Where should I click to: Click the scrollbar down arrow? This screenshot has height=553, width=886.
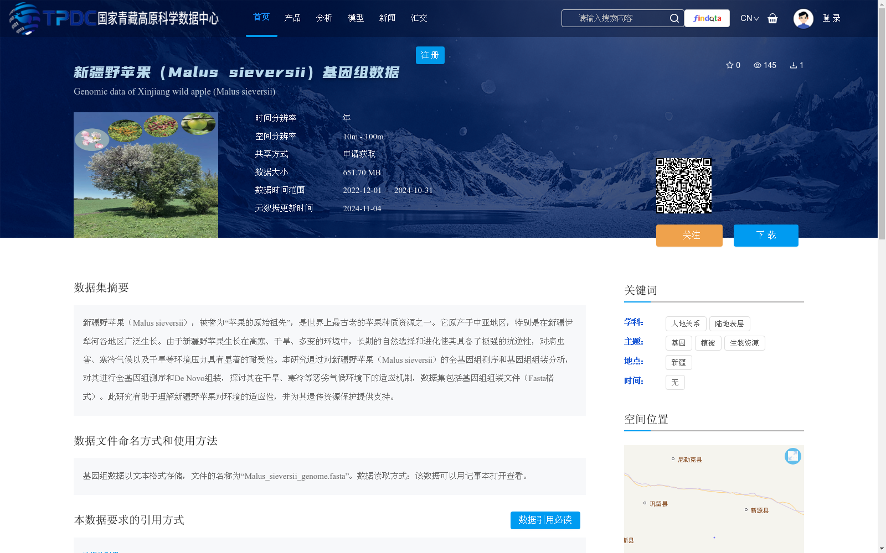[882, 549]
